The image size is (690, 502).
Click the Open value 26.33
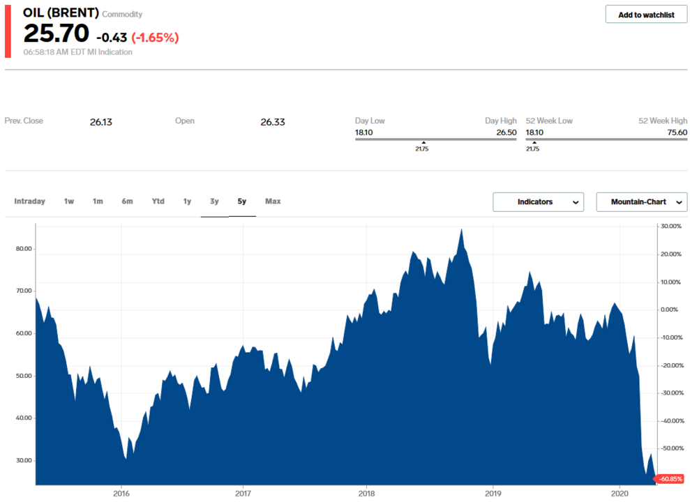(x=273, y=122)
